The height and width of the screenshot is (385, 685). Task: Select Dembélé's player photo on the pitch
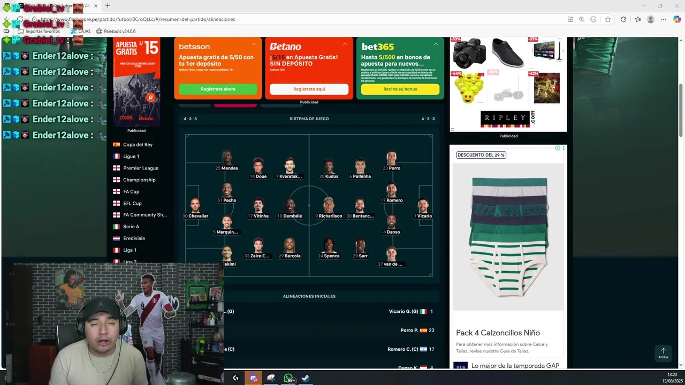290,205
